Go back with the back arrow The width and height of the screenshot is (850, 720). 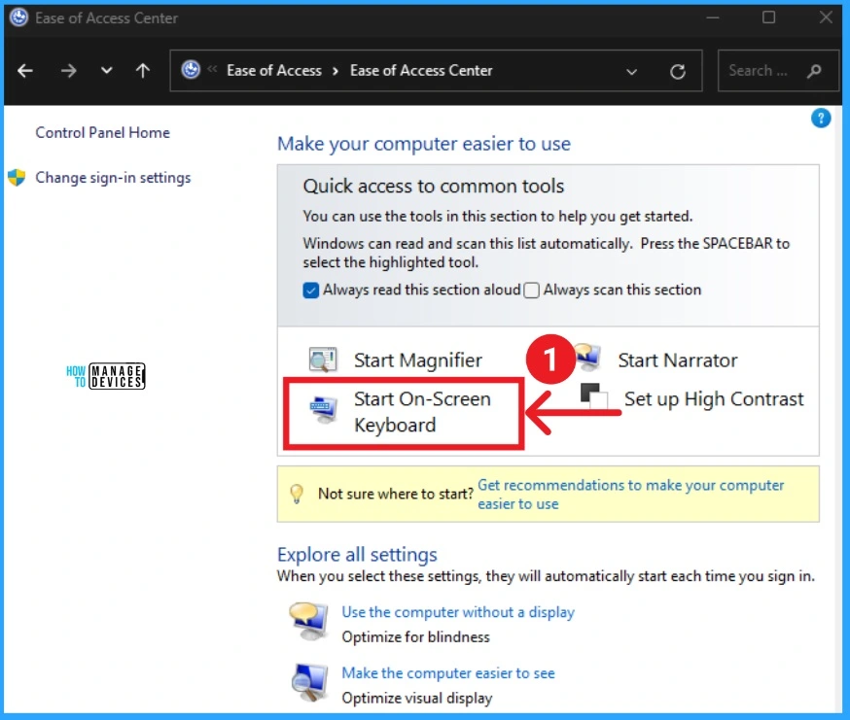[x=25, y=70]
